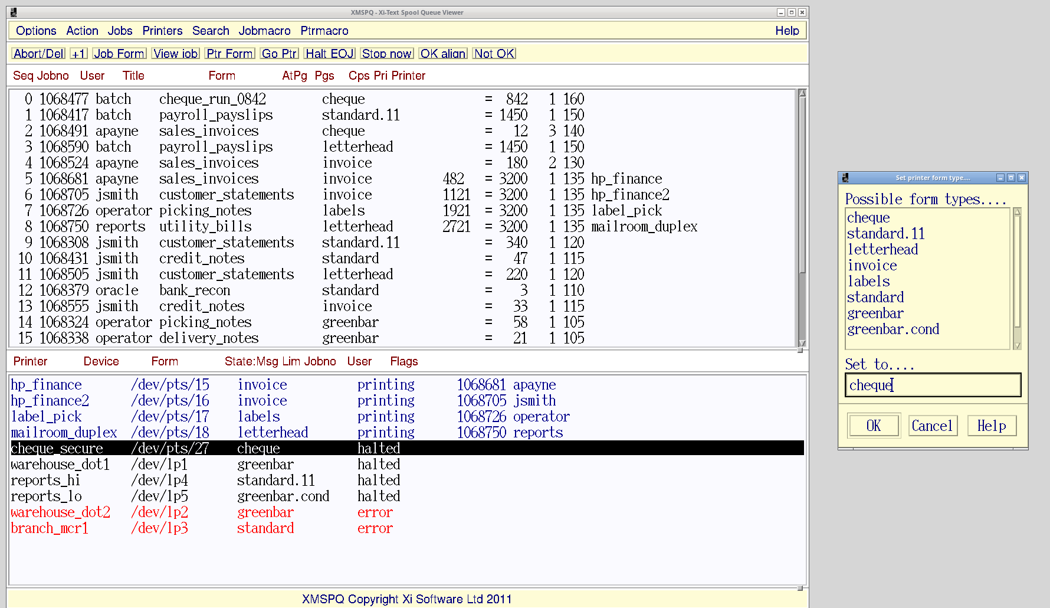Screen dimensions: 1050x608
Task: Select job 1068338 delivery_notes
Action: (x=402, y=338)
